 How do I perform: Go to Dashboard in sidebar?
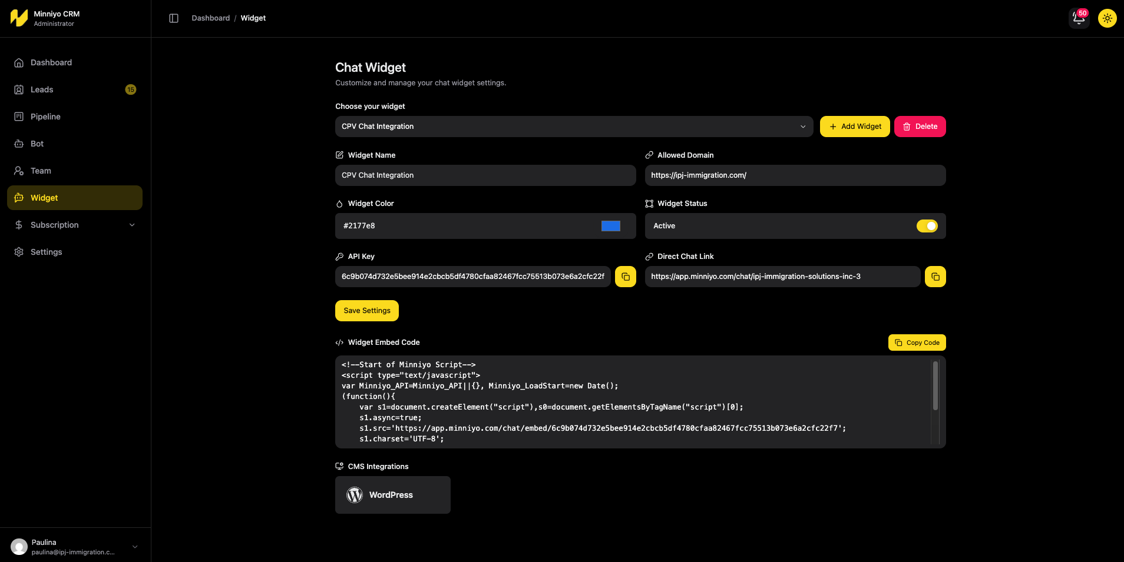[x=75, y=62]
